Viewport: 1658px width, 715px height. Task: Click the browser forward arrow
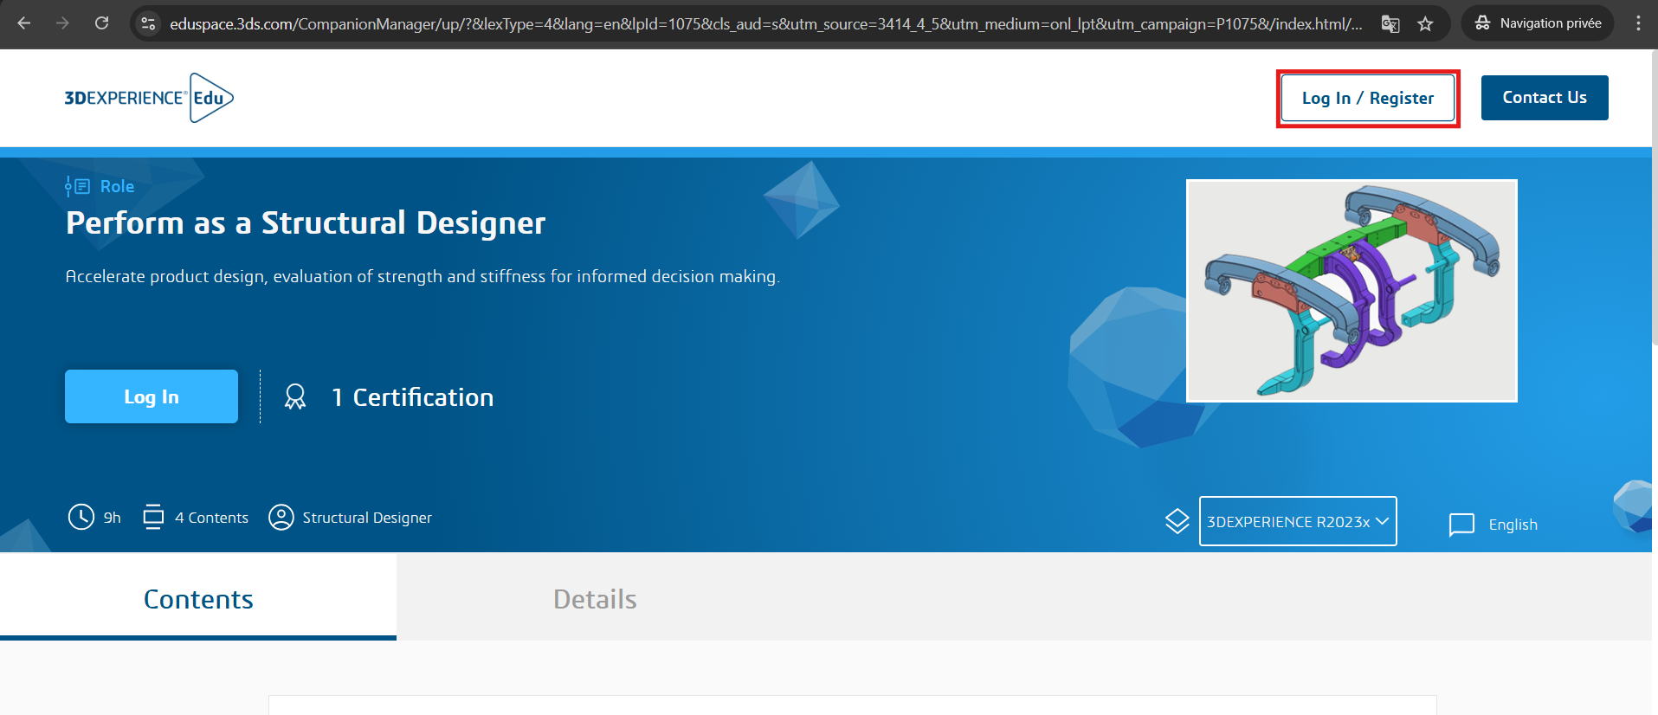(x=62, y=23)
